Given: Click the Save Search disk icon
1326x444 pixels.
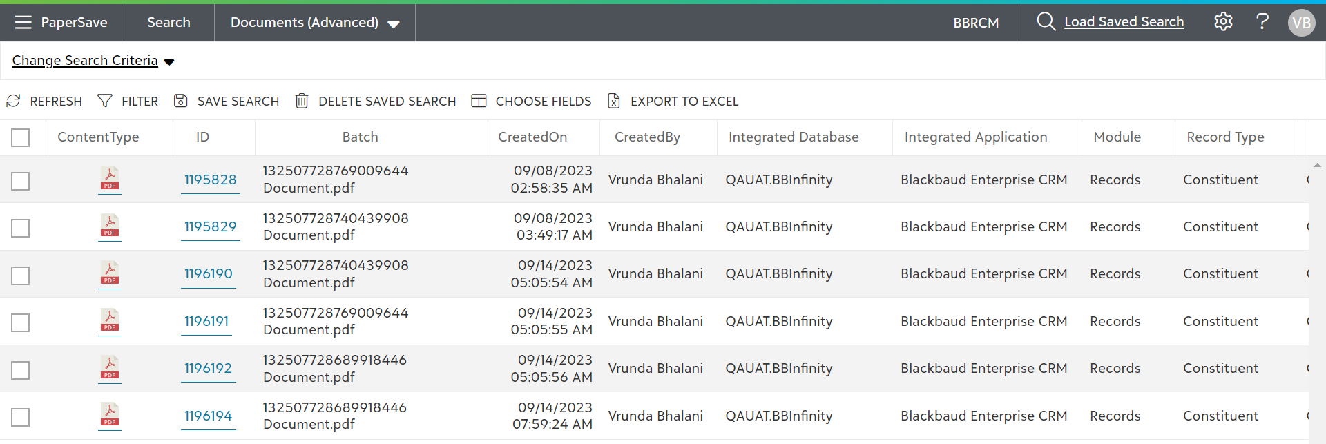Looking at the screenshot, I should [x=180, y=102].
